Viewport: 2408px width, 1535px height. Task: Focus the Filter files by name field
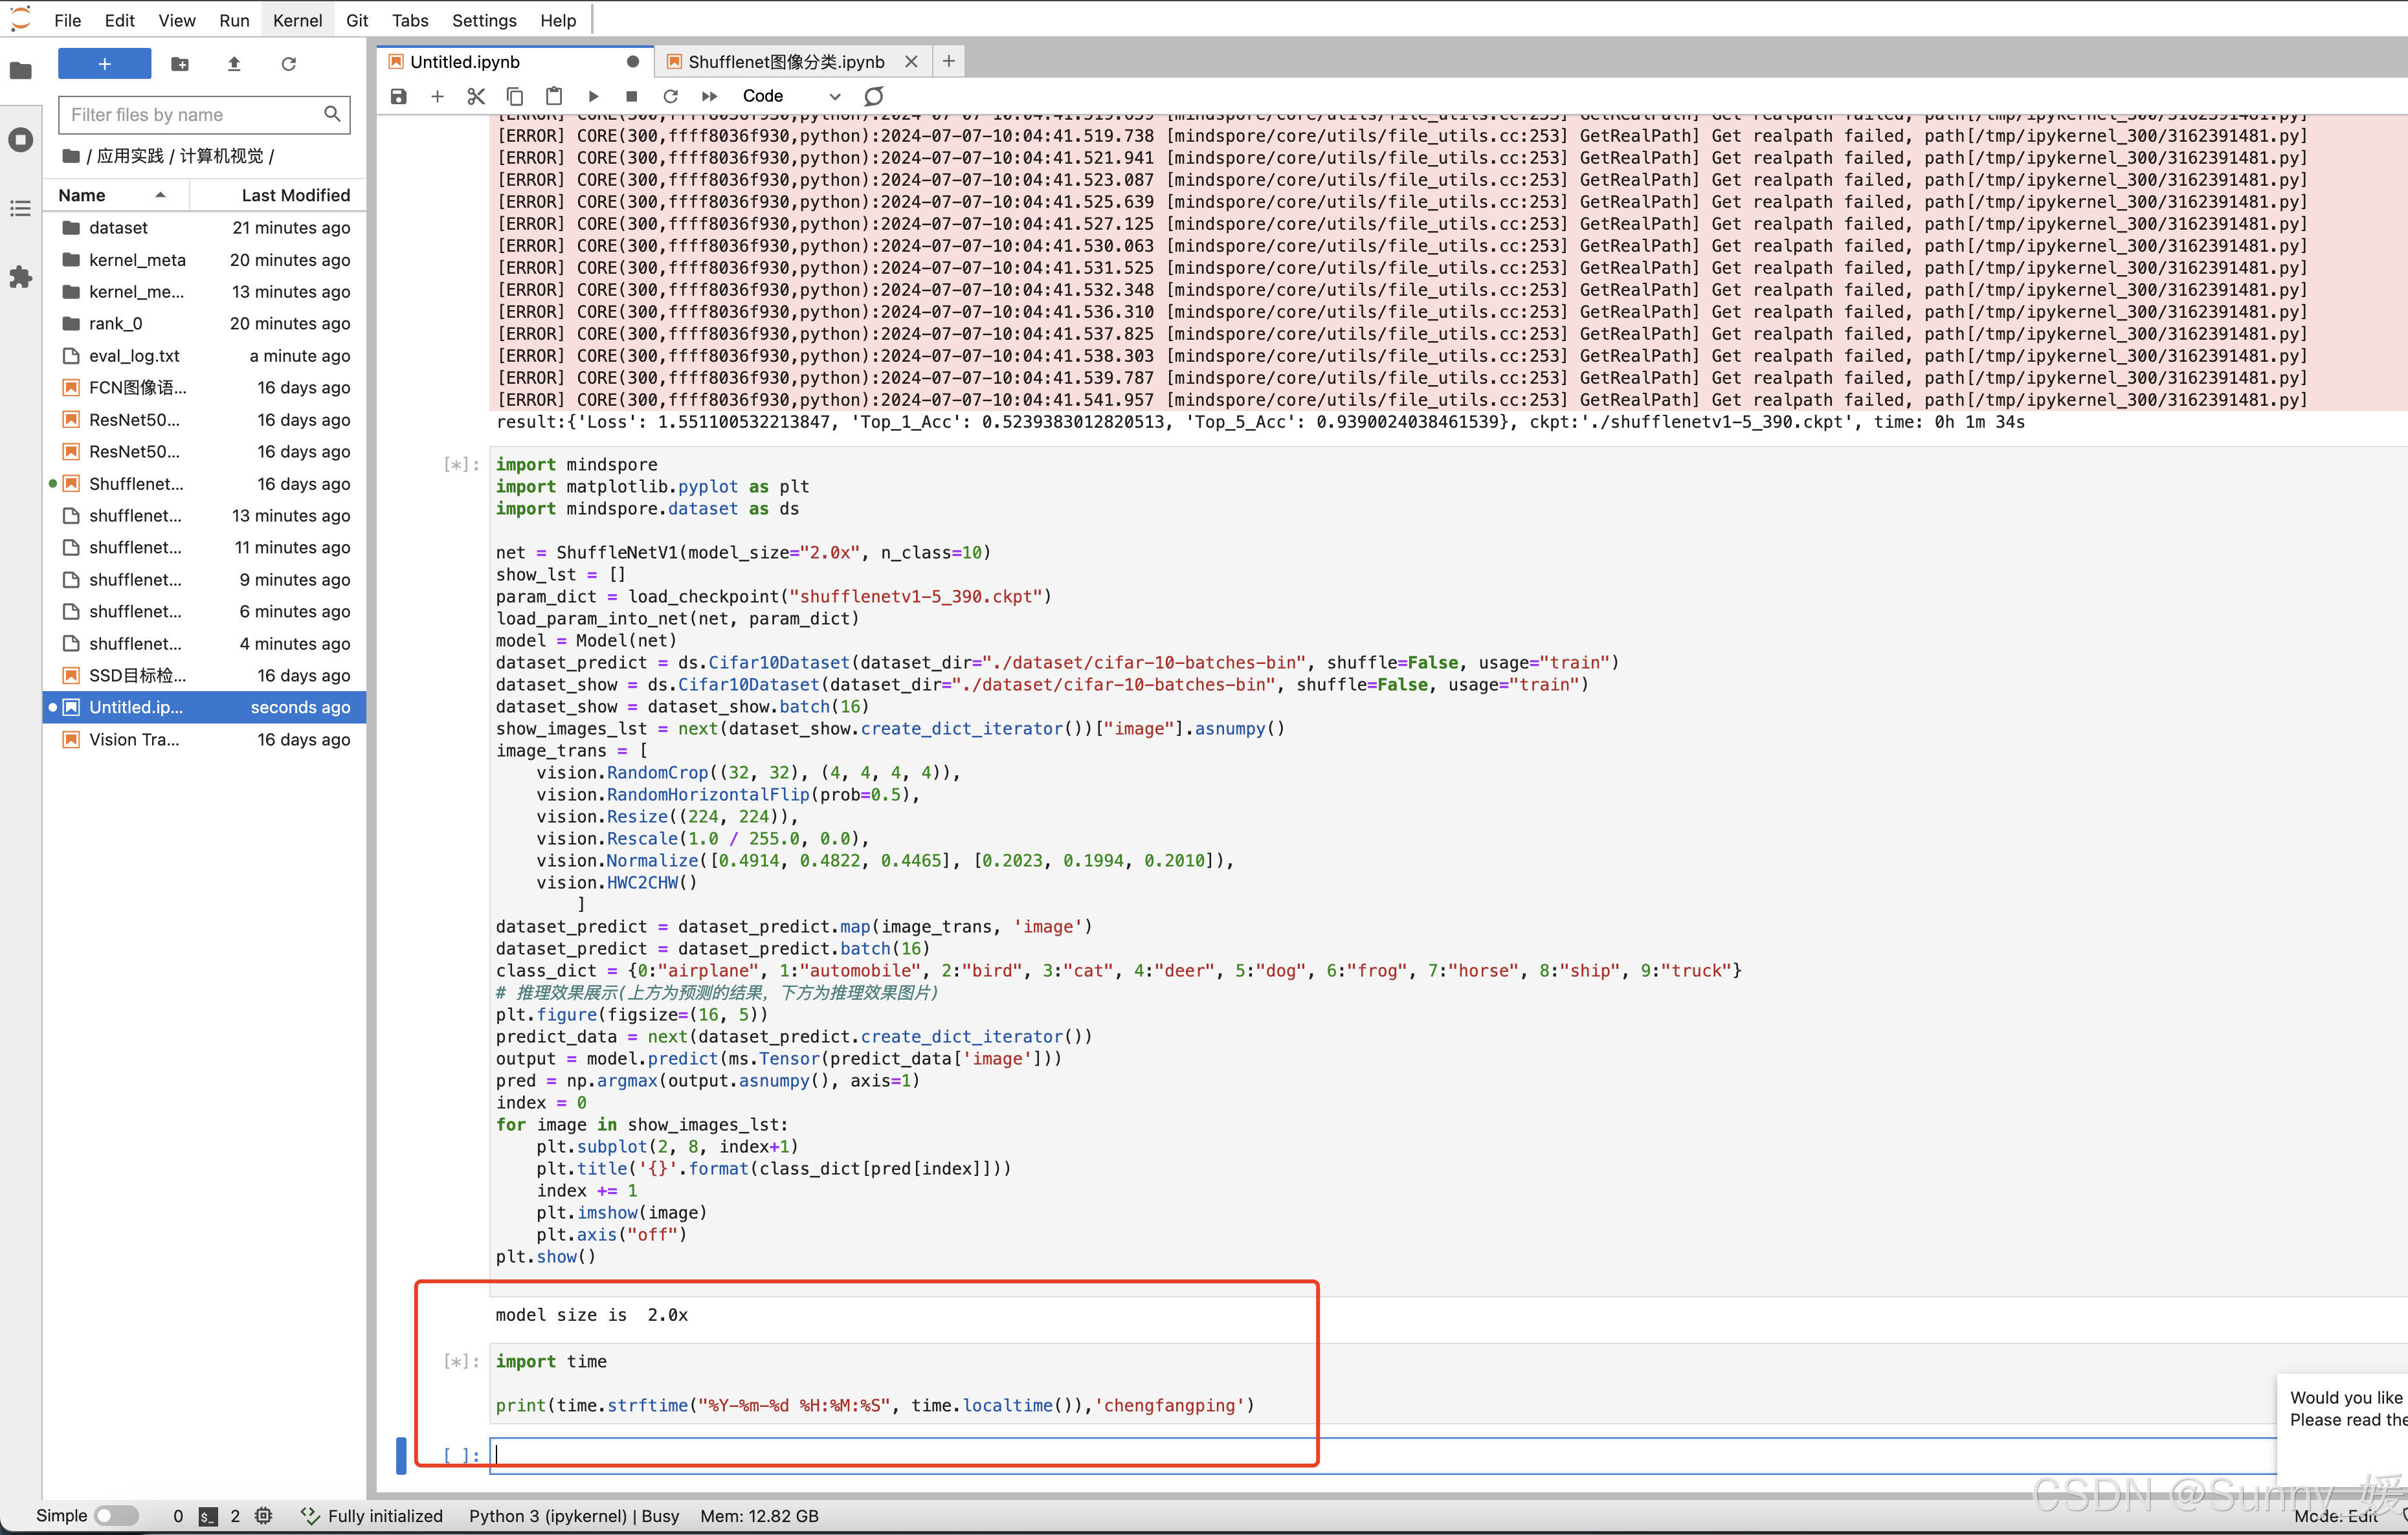[x=204, y=114]
